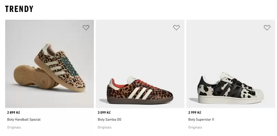The height and width of the screenshot is (136, 277).
Task: Click the TRENDY section heading
Action: tap(19, 9)
